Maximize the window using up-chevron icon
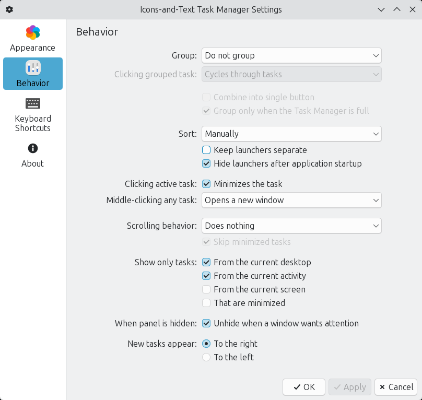Image resolution: width=422 pixels, height=400 pixels. (x=397, y=9)
